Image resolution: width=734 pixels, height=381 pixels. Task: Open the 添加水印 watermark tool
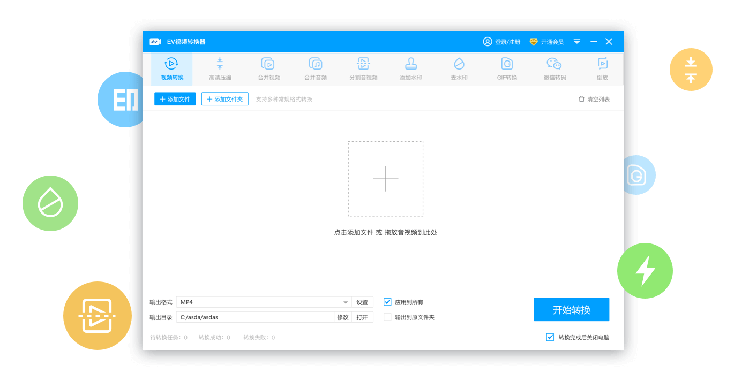410,68
